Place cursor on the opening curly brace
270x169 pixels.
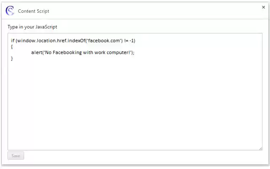click(x=12, y=46)
